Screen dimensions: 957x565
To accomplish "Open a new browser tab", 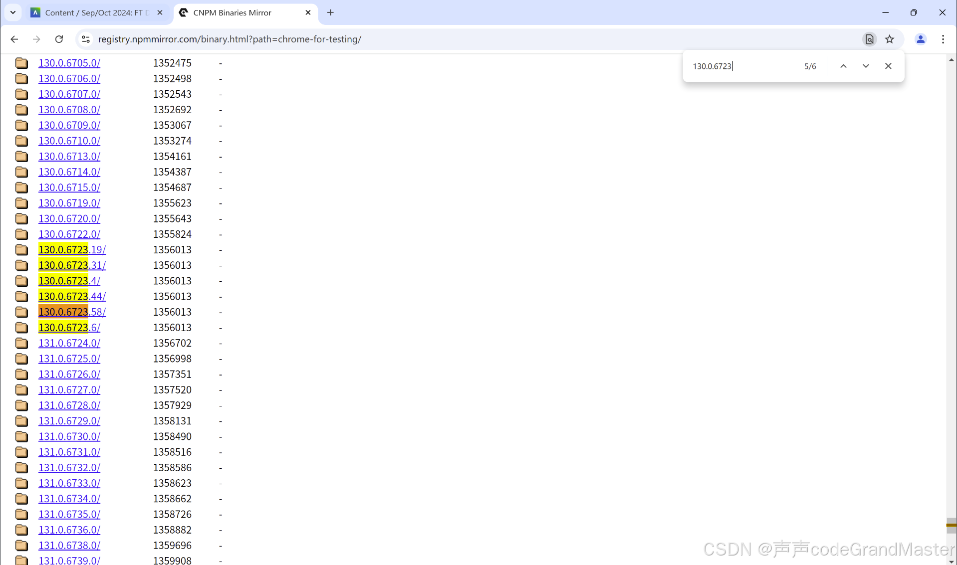I will 330,12.
